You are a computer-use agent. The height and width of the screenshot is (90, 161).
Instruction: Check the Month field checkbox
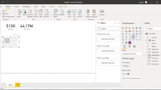148,43
